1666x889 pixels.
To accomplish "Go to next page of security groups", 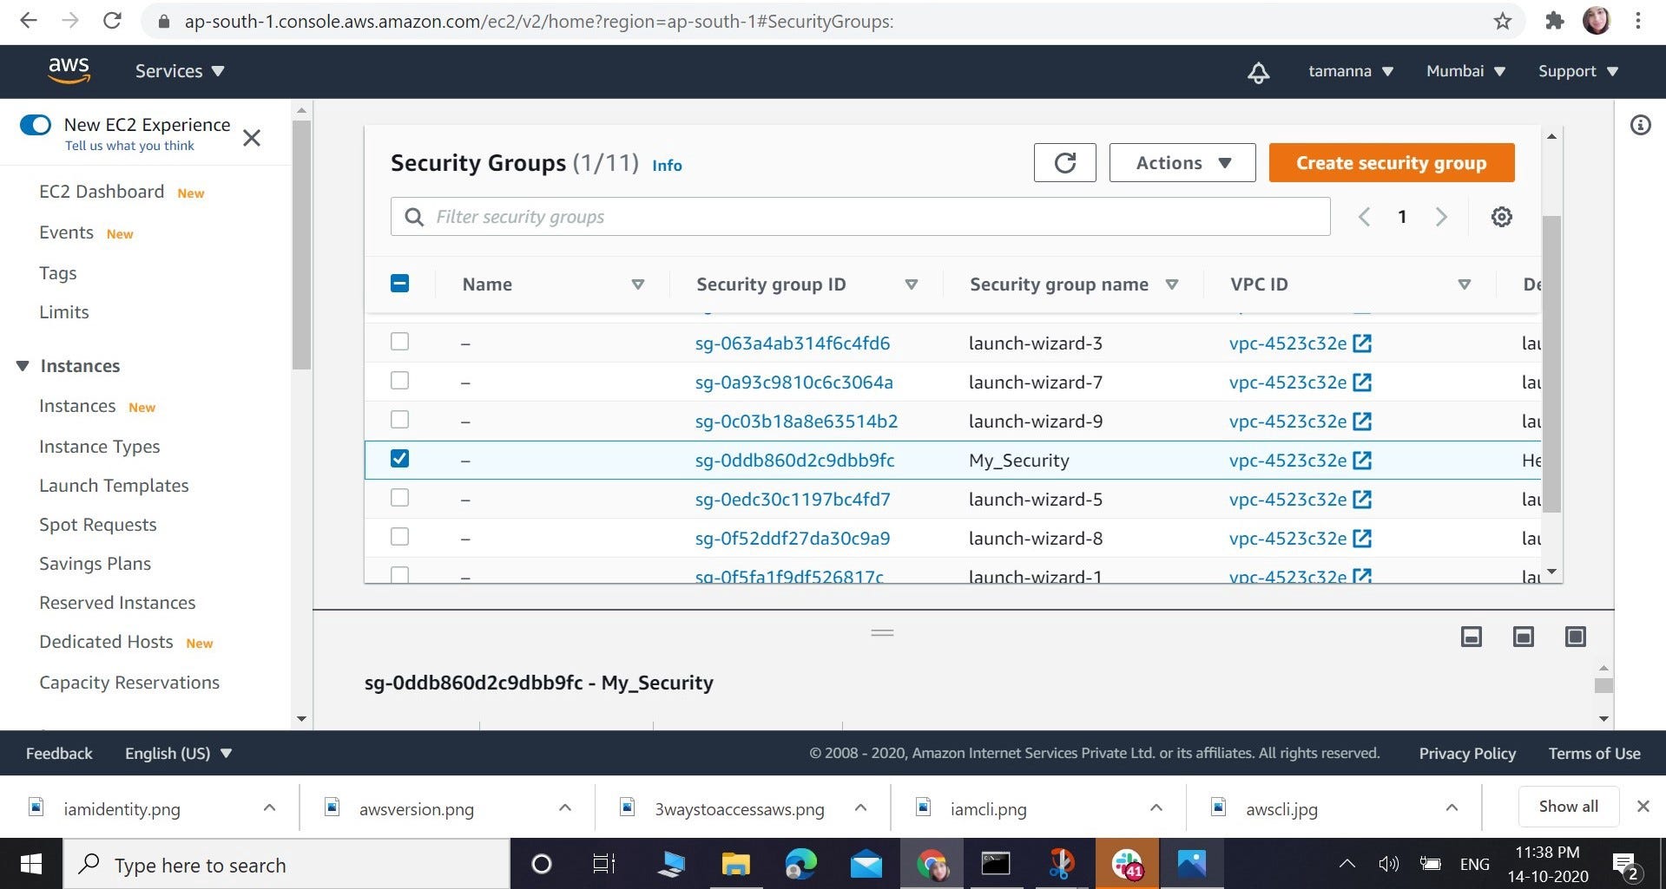I will pos(1441,217).
